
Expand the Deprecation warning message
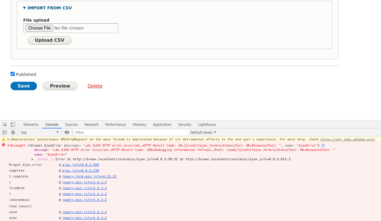pyautogui.click(x=8, y=140)
